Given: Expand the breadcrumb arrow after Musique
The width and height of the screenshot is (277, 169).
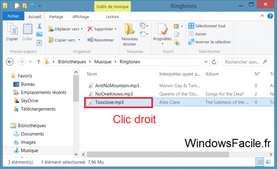Looking at the screenshot, I should click(115, 62).
